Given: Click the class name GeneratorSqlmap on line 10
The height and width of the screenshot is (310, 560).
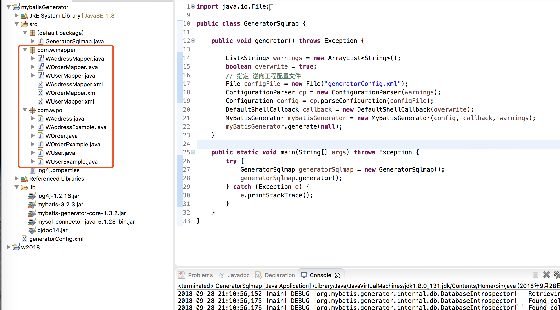Looking at the screenshot, I should [271, 24].
